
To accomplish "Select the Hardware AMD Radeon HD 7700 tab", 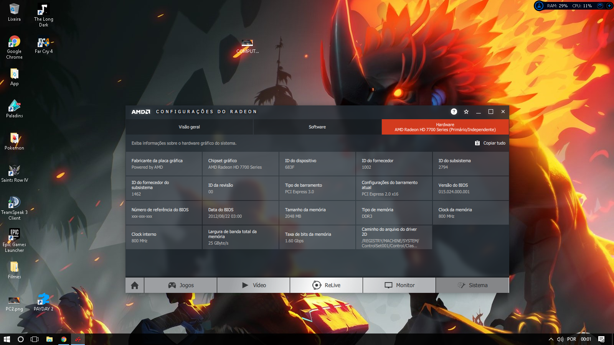I will pyautogui.click(x=445, y=127).
